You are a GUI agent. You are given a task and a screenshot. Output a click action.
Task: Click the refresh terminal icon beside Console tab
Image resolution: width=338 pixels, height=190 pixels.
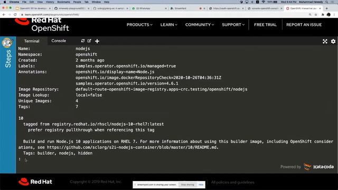[83, 41]
